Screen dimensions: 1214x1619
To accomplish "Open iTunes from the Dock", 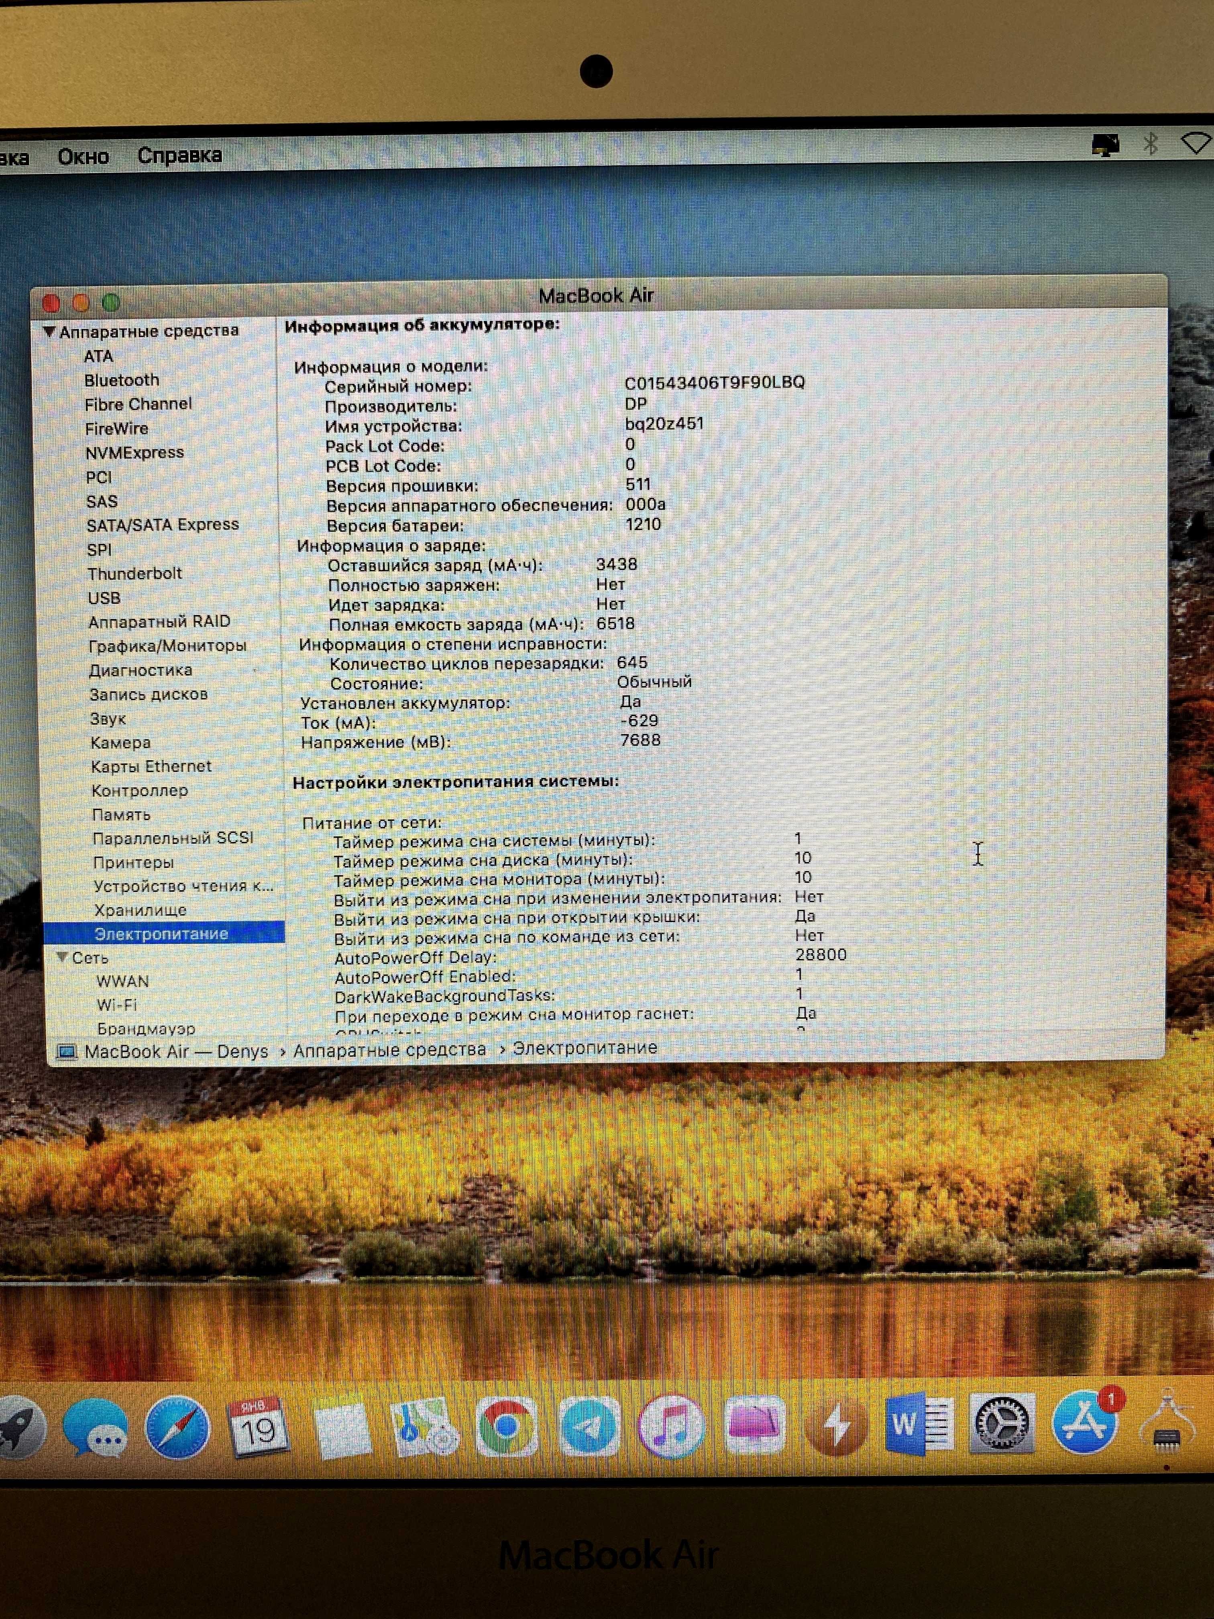I will click(x=672, y=1427).
